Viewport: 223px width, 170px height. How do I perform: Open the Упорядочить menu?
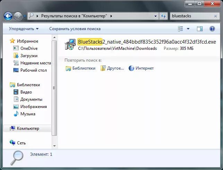pyautogui.click(x=24, y=29)
